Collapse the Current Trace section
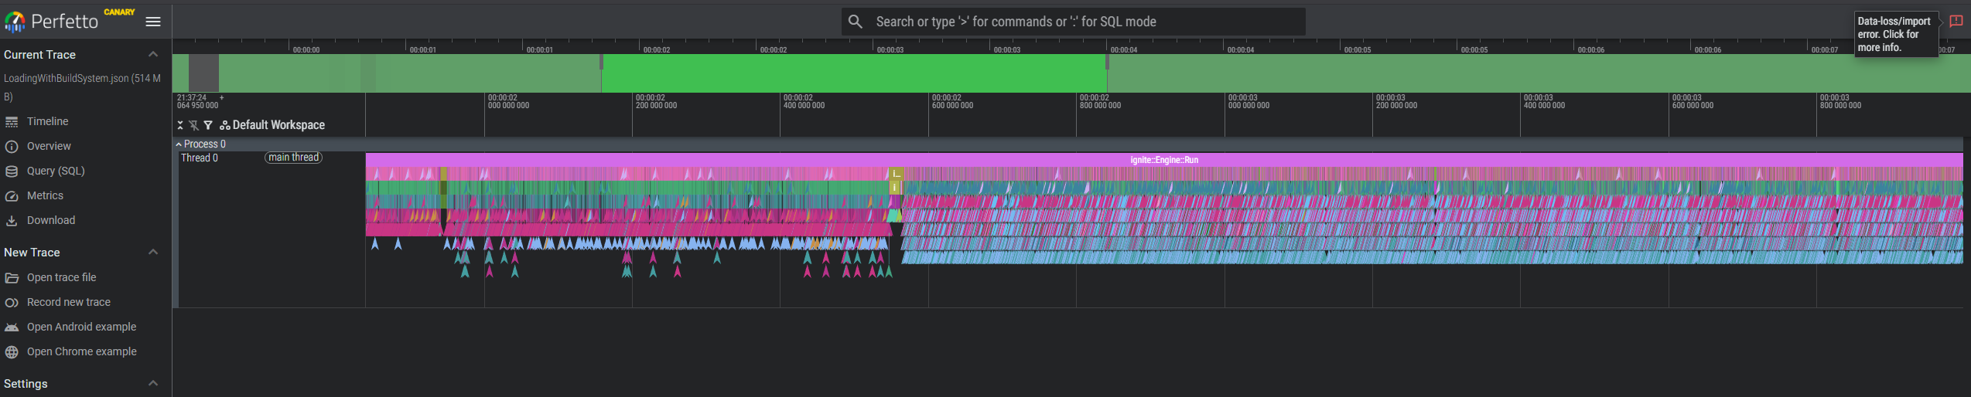 [153, 55]
